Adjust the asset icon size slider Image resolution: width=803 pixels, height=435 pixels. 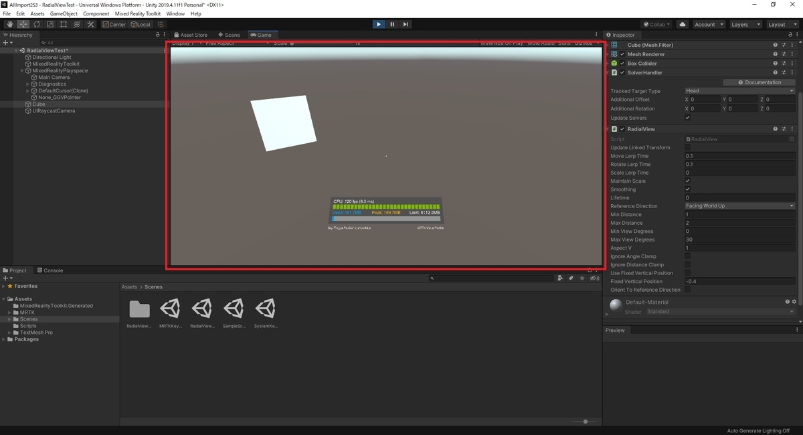(584, 422)
